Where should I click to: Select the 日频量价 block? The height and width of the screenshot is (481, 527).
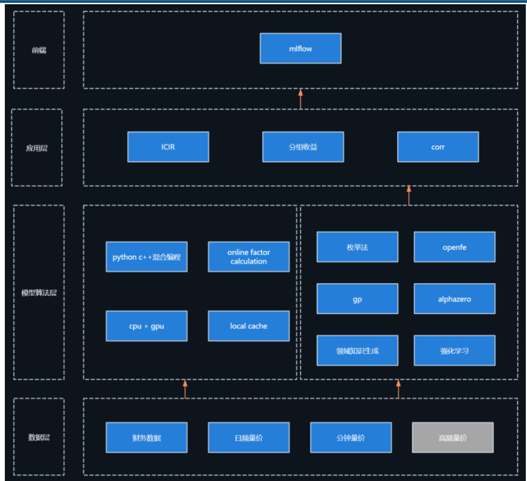[x=248, y=437]
